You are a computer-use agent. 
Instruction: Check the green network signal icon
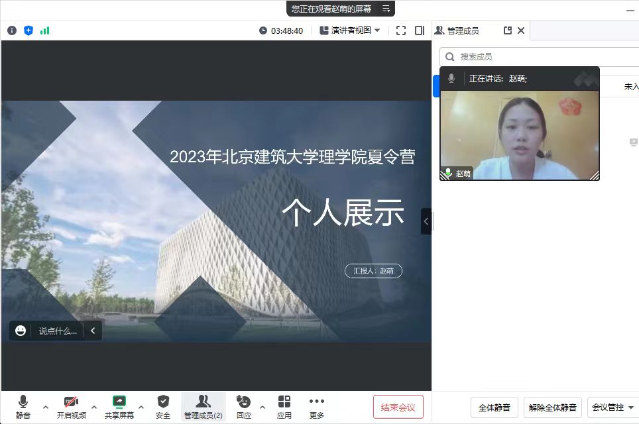click(44, 30)
